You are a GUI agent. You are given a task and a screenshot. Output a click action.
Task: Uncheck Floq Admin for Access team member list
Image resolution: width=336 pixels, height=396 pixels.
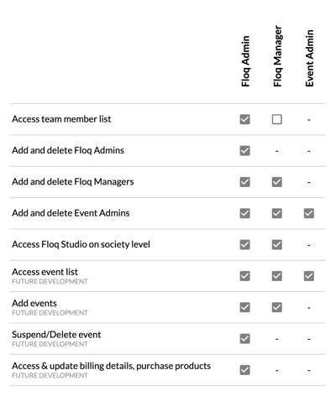point(244,119)
